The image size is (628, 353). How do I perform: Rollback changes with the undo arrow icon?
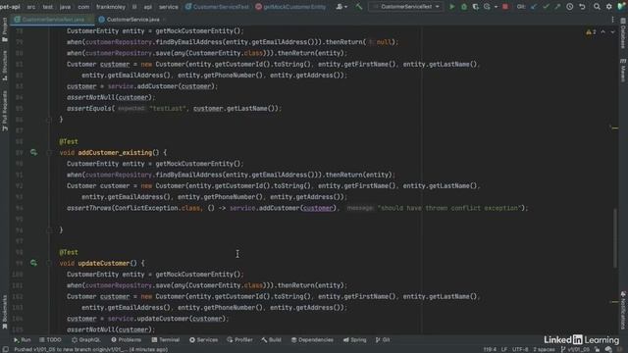582,7
